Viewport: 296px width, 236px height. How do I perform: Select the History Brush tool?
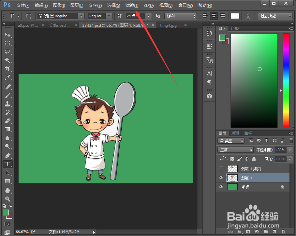[x=7, y=112]
